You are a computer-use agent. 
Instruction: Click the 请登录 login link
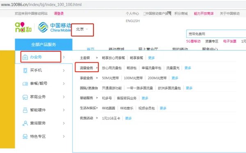(59, 14)
